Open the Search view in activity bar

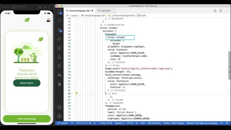60,20
